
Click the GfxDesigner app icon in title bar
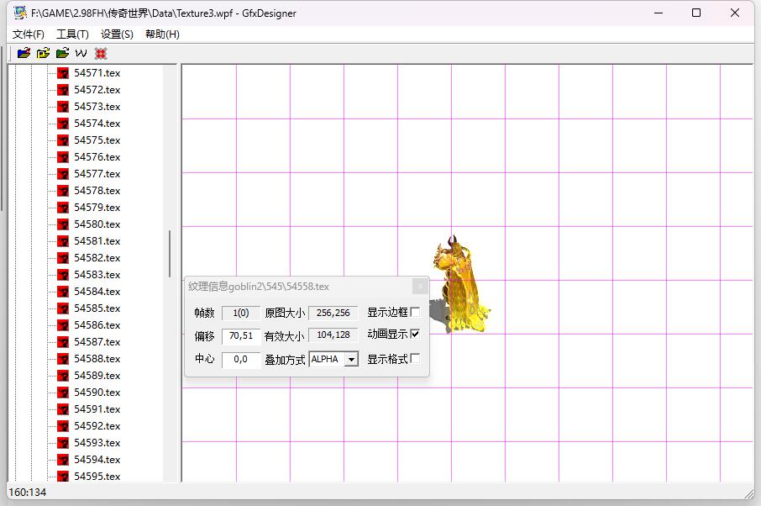18,13
